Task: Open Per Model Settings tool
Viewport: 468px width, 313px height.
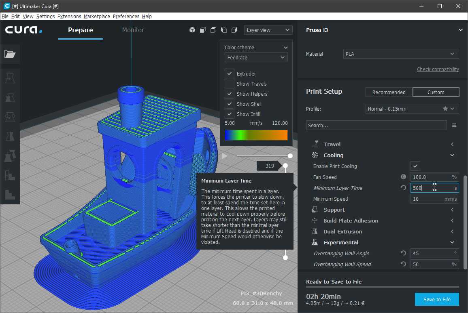Action: [10, 155]
